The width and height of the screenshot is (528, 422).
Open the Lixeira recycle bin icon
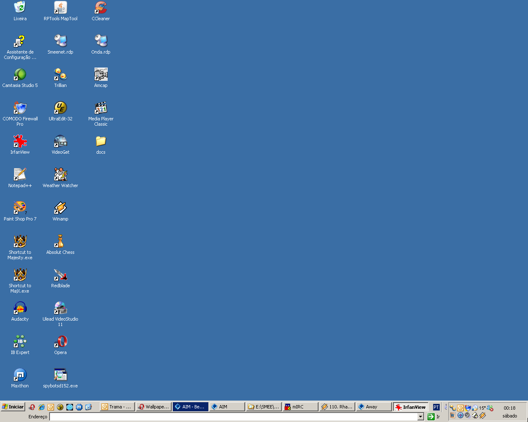tap(20, 10)
